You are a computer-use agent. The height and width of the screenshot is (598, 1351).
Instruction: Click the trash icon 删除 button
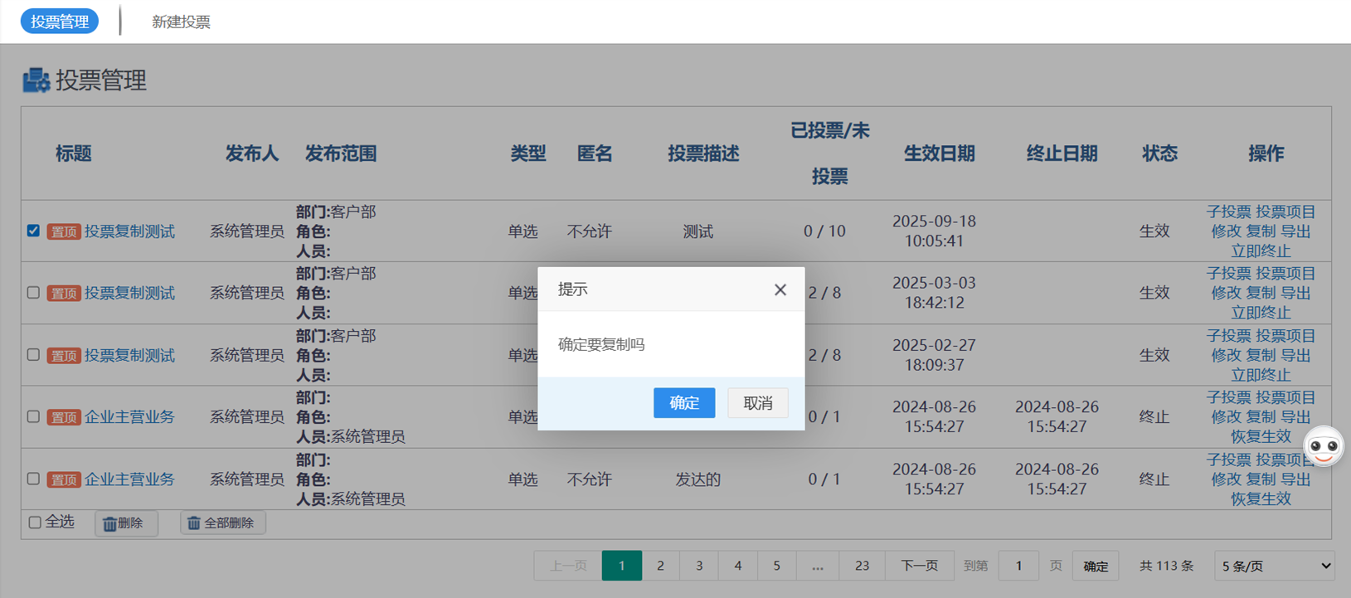(125, 523)
